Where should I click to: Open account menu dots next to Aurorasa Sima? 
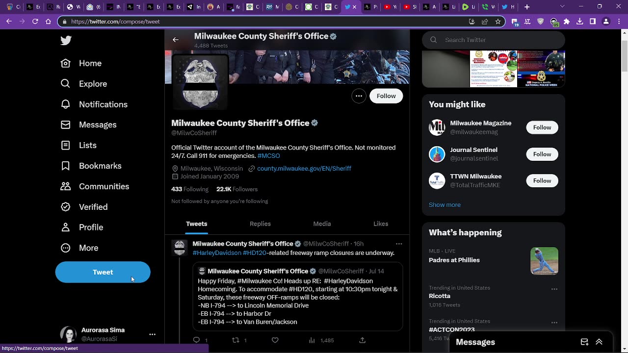(x=152, y=334)
